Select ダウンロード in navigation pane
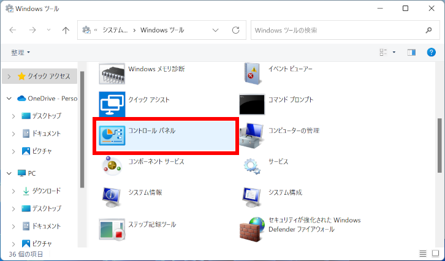Image resolution: width=445 pixels, height=261 pixels. [x=42, y=191]
